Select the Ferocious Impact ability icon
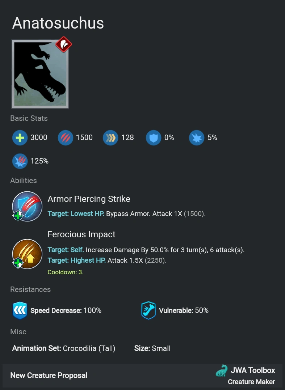 coord(27,254)
